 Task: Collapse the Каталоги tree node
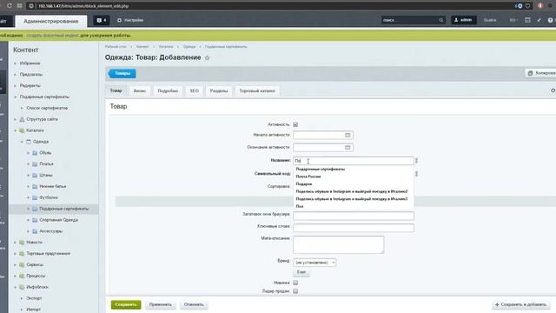coord(15,130)
